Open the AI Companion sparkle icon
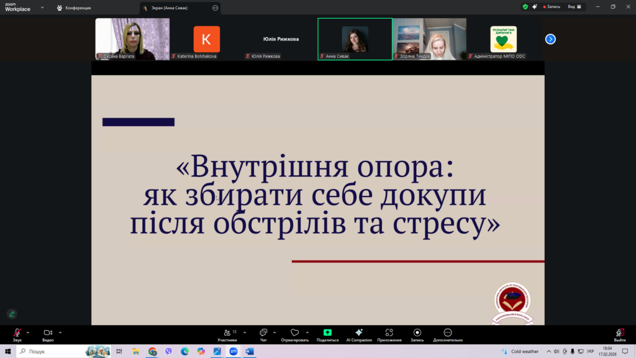Viewport: 636px width, 358px height. pyautogui.click(x=358, y=333)
